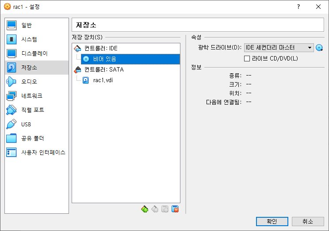Click the USB connector icon in sidebar

tap(11, 124)
